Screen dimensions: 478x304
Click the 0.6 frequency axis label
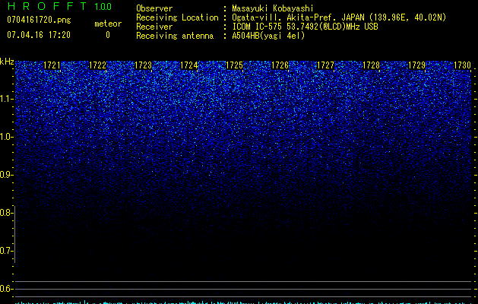point(6,289)
